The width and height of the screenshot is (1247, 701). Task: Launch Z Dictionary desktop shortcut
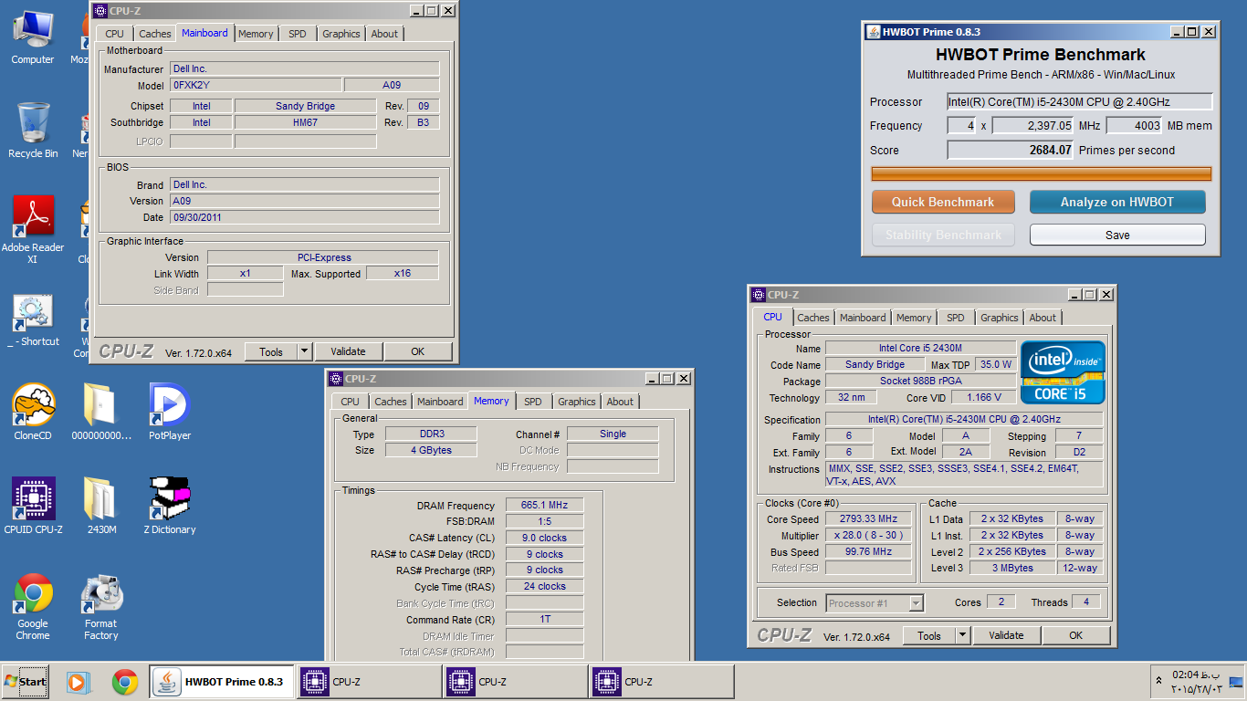click(170, 506)
